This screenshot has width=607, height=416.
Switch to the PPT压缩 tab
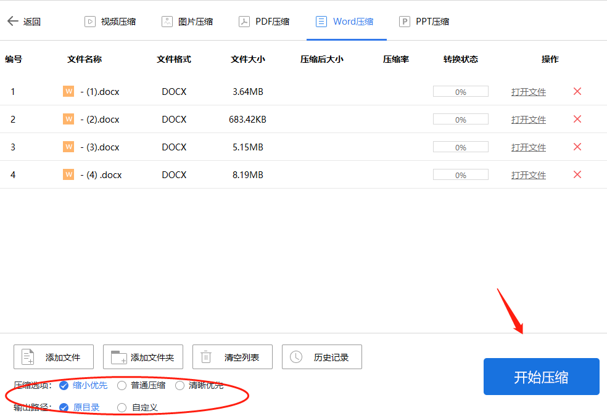point(424,20)
